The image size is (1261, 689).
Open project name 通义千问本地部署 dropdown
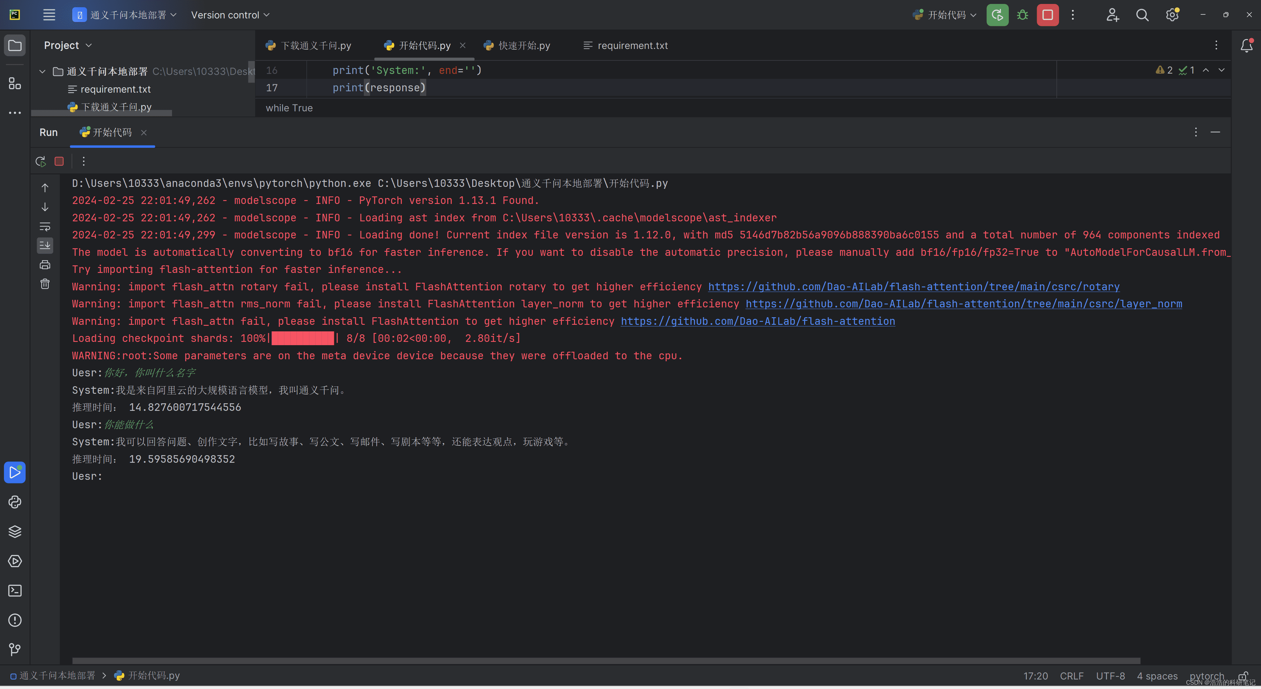point(125,15)
